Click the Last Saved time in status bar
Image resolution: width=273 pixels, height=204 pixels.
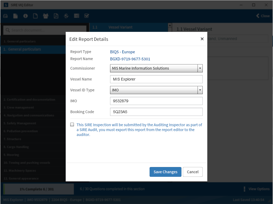click(248, 200)
